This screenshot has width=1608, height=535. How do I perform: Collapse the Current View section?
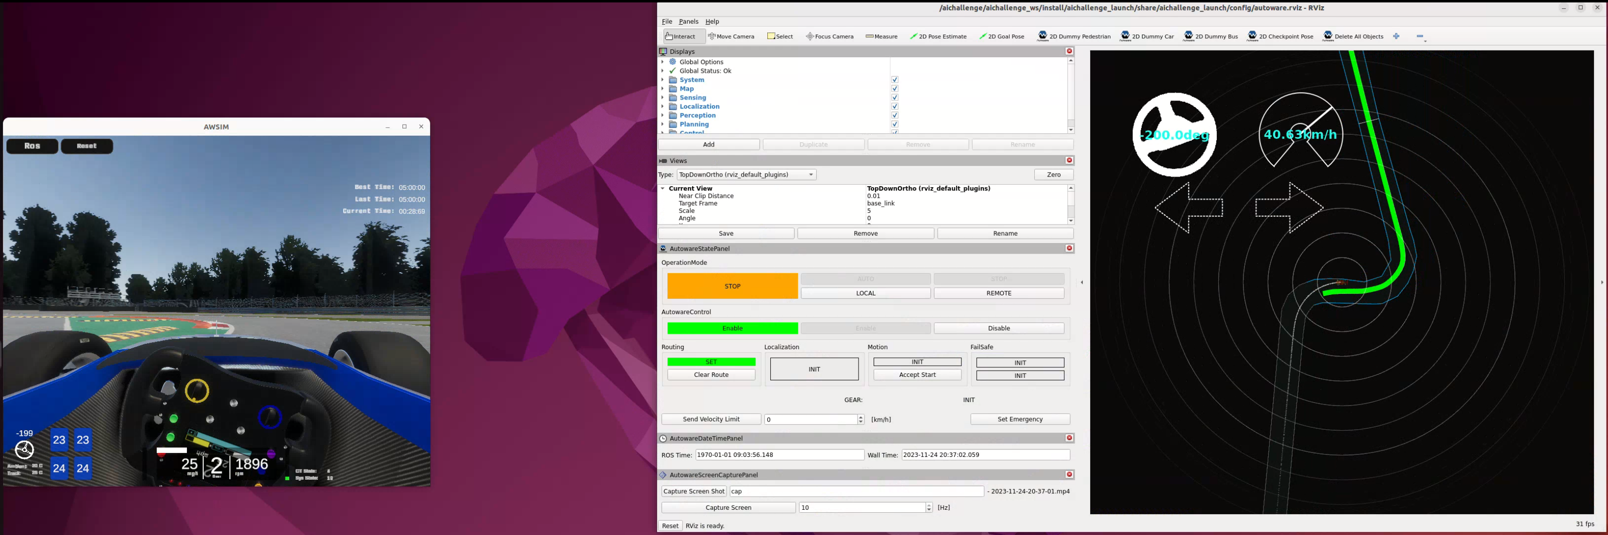point(663,188)
